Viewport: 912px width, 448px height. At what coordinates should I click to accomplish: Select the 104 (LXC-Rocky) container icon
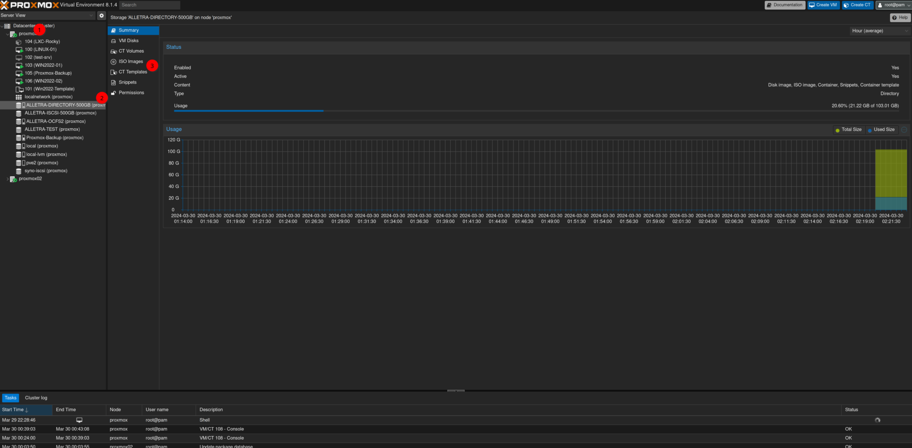[19, 42]
